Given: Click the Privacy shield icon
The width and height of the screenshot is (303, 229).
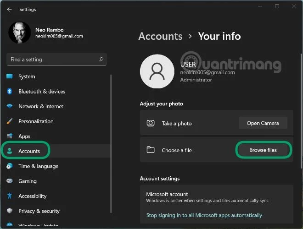Looking at the screenshot, I should click(x=10, y=211).
